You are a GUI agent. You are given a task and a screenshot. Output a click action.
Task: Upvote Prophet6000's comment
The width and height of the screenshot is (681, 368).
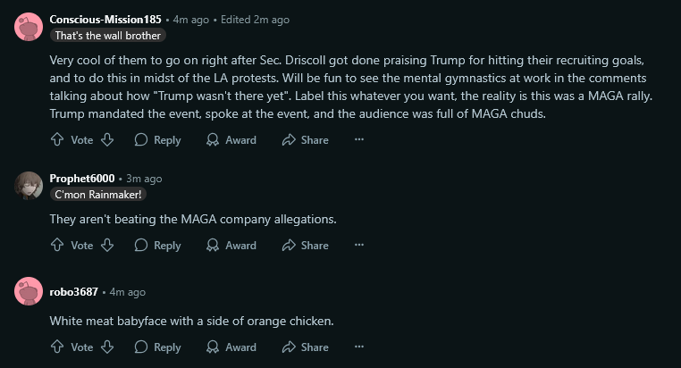[57, 246]
